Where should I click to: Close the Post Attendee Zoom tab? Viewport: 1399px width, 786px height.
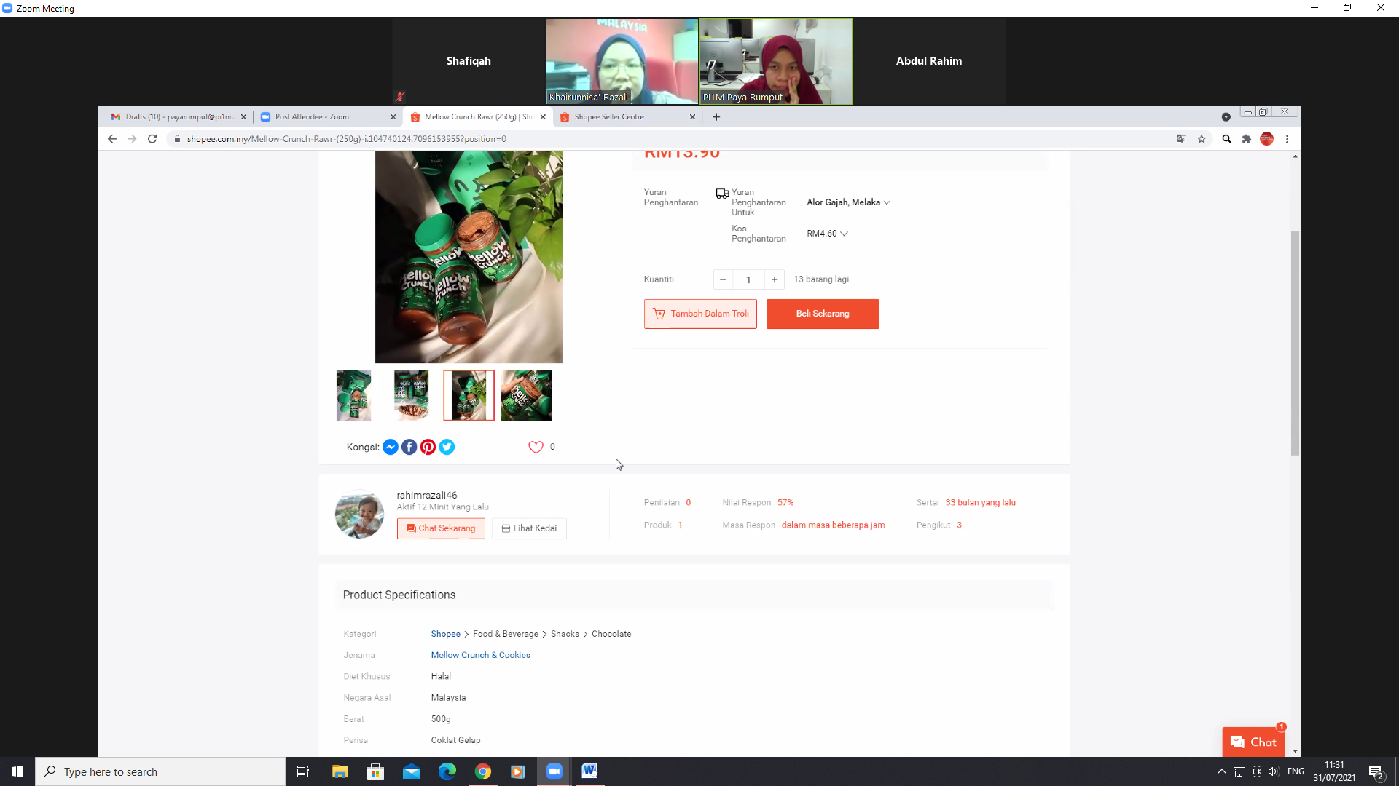click(393, 116)
